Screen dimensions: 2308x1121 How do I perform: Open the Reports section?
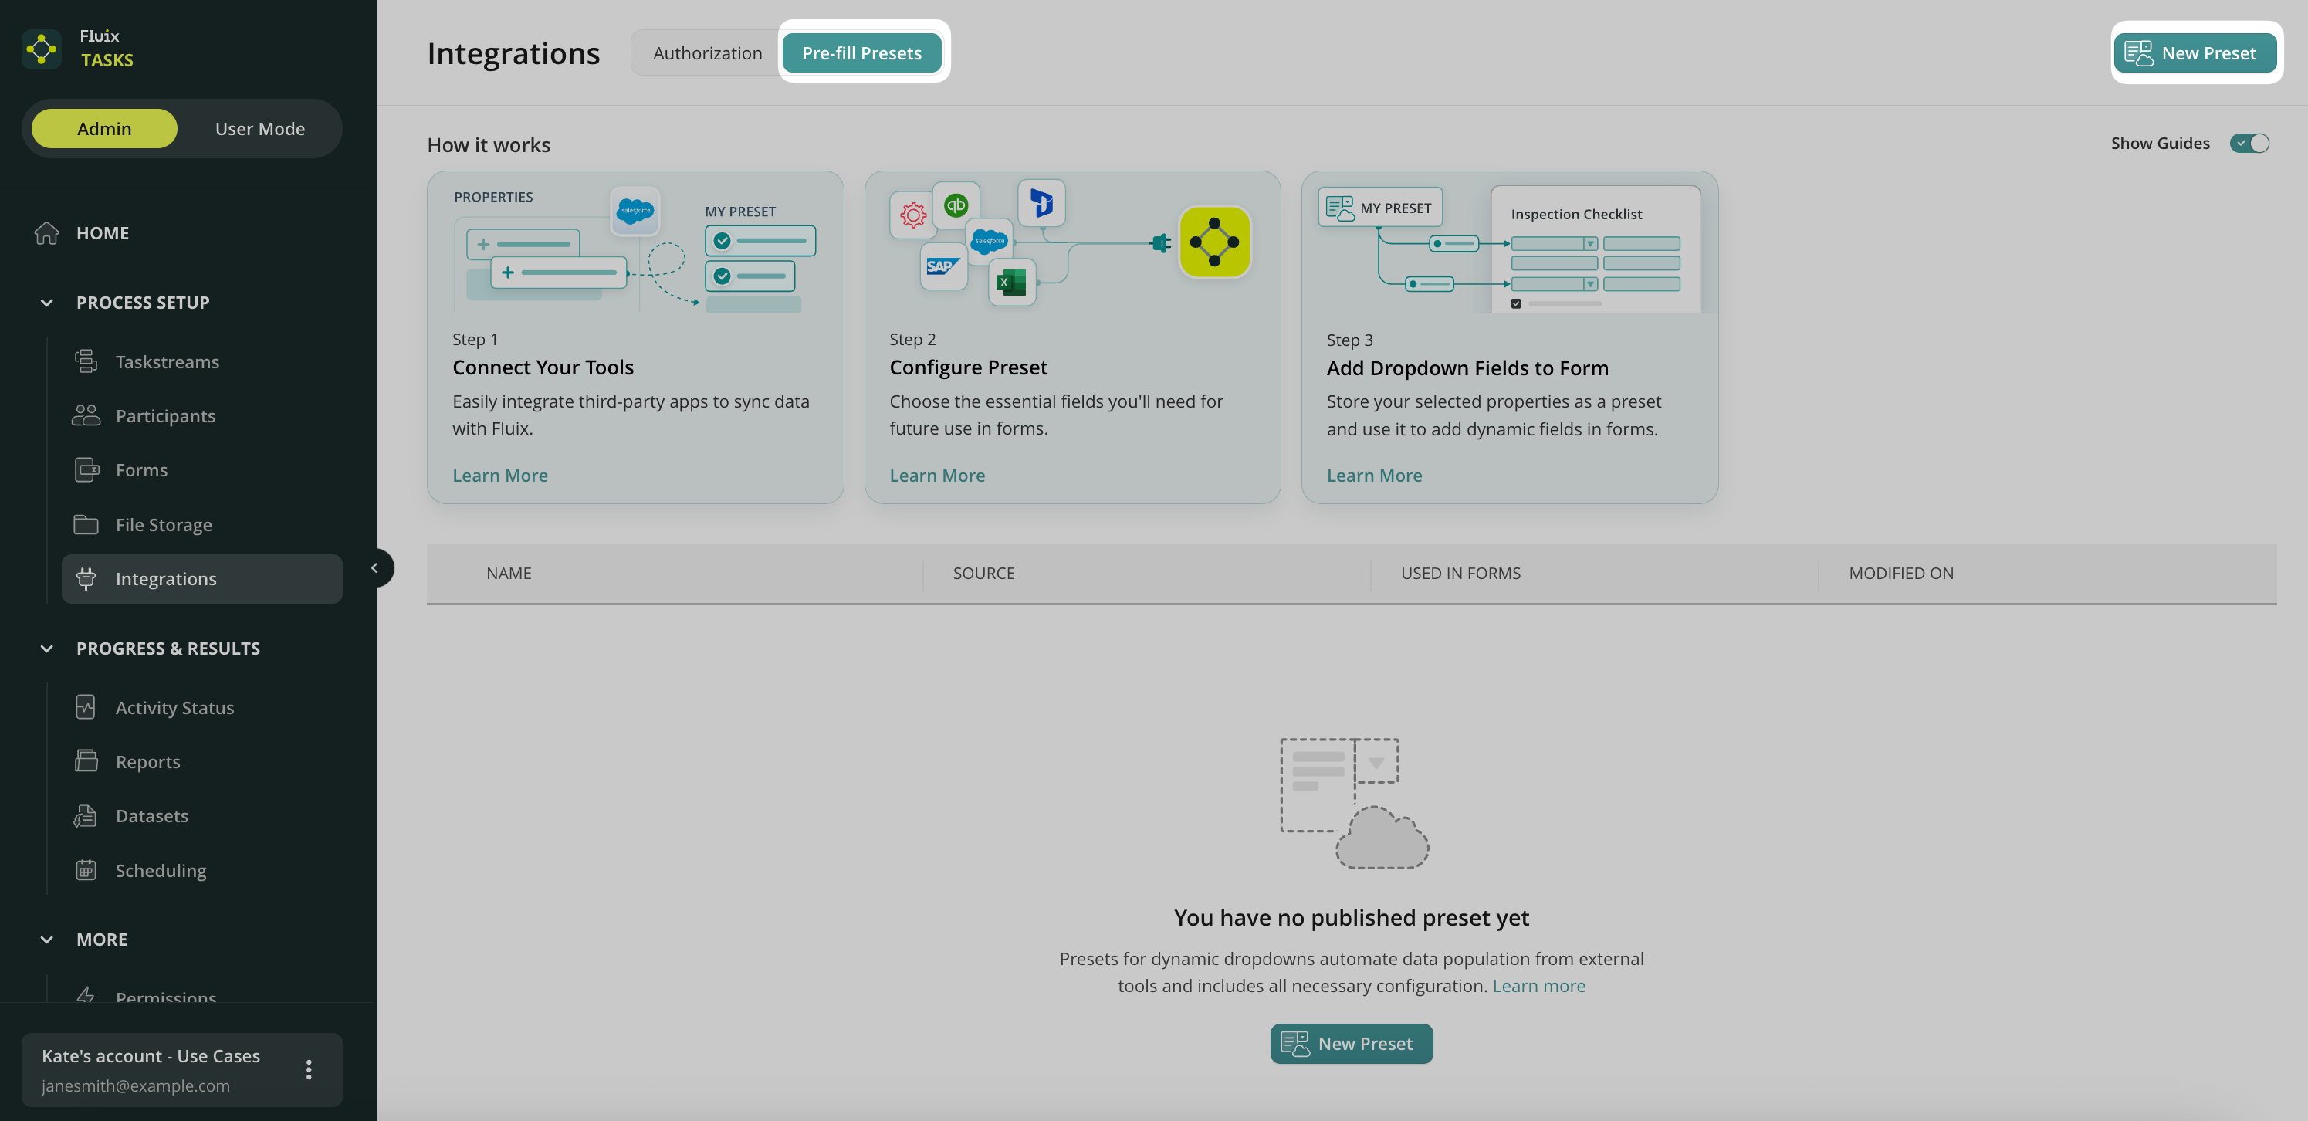pos(148,763)
